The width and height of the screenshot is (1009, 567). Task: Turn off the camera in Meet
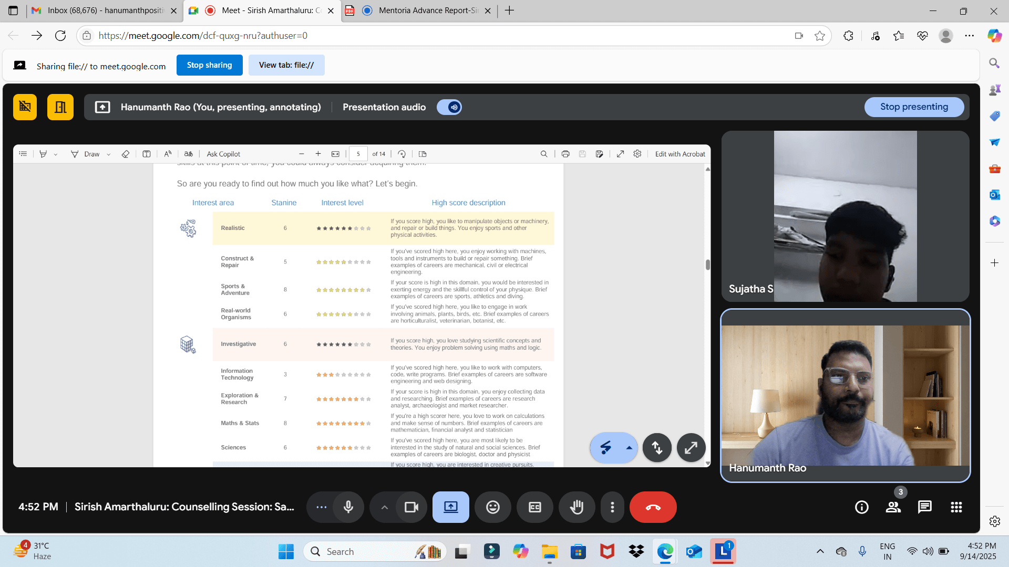pos(411,507)
